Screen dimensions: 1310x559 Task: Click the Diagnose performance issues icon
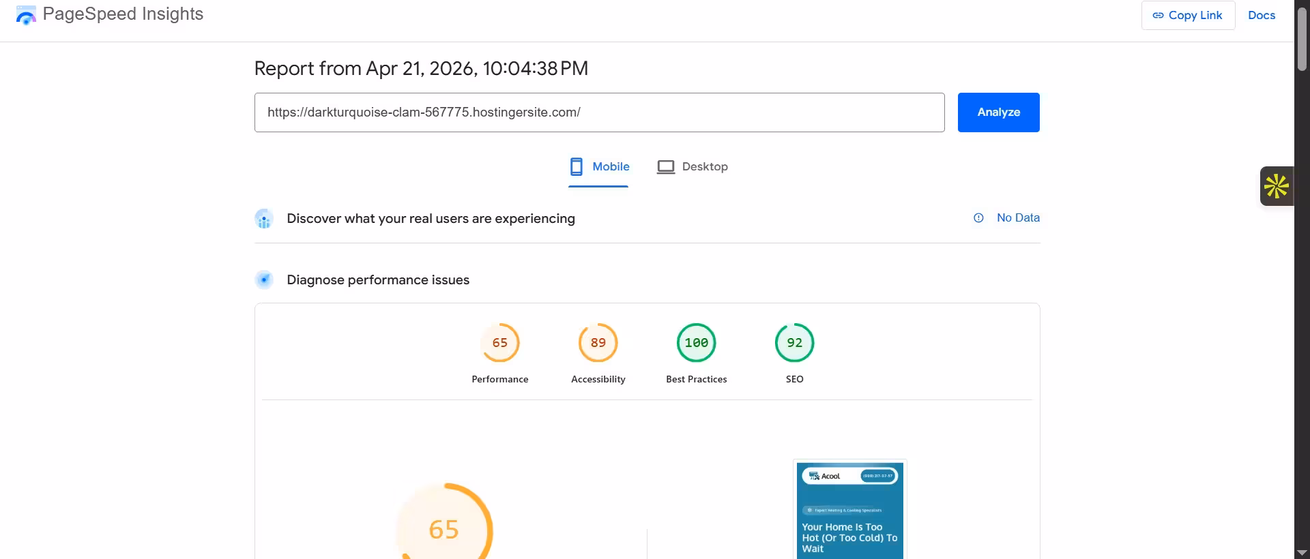pyautogui.click(x=264, y=279)
